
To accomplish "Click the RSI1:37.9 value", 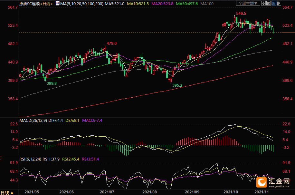I will point(51,159).
